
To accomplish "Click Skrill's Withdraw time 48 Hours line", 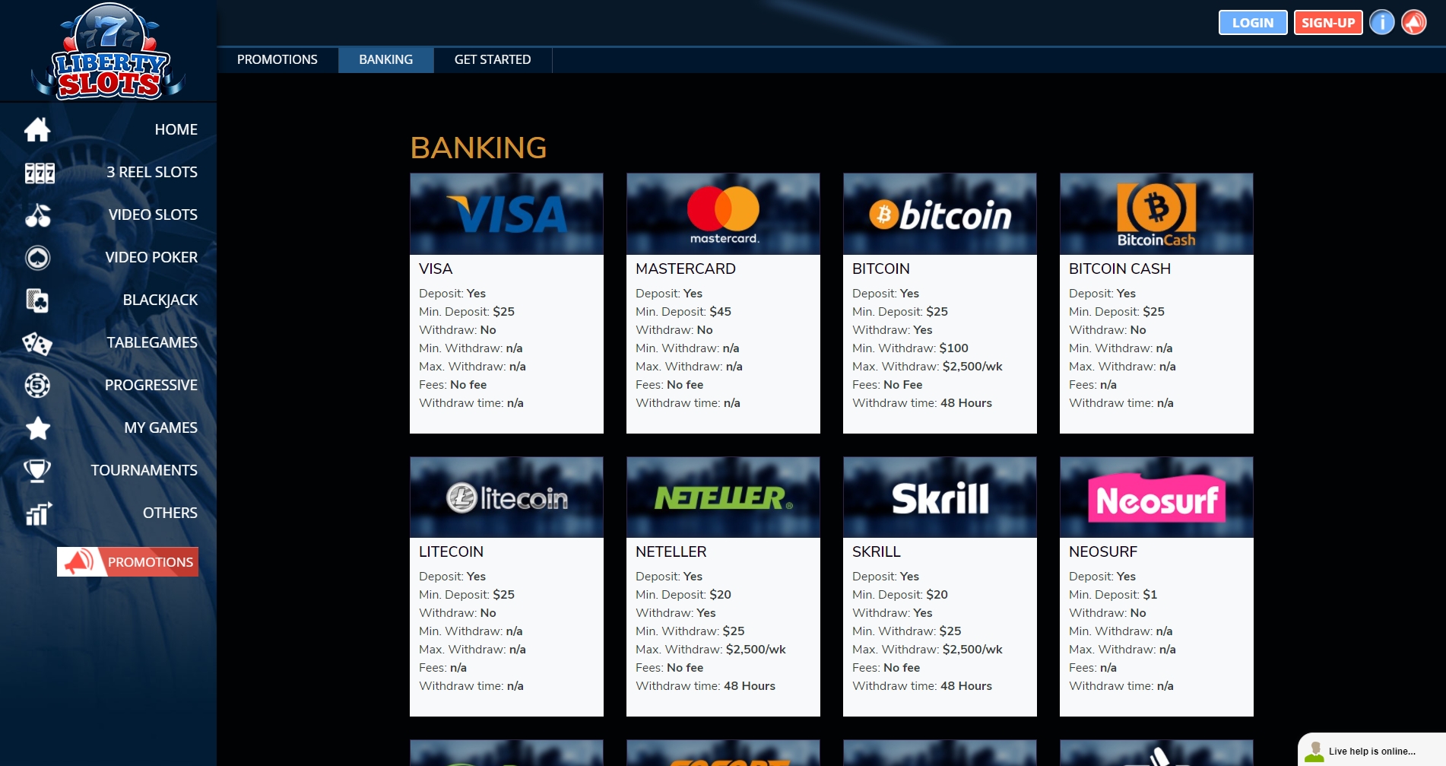I will [x=922, y=686].
